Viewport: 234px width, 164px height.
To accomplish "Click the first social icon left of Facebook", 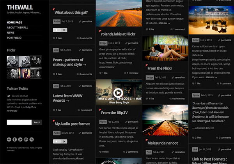I will (9, 139).
